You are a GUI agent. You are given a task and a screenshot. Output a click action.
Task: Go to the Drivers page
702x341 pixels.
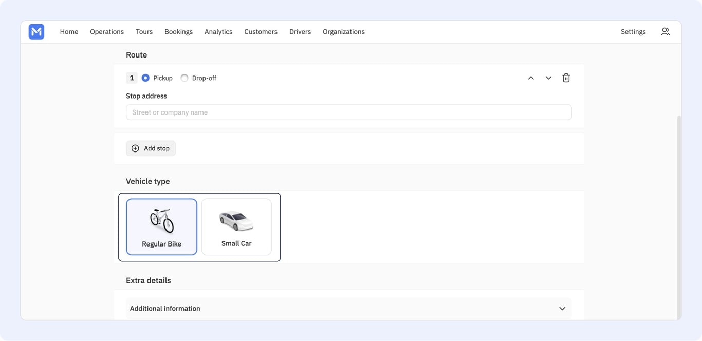pyautogui.click(x=300, y=32)
